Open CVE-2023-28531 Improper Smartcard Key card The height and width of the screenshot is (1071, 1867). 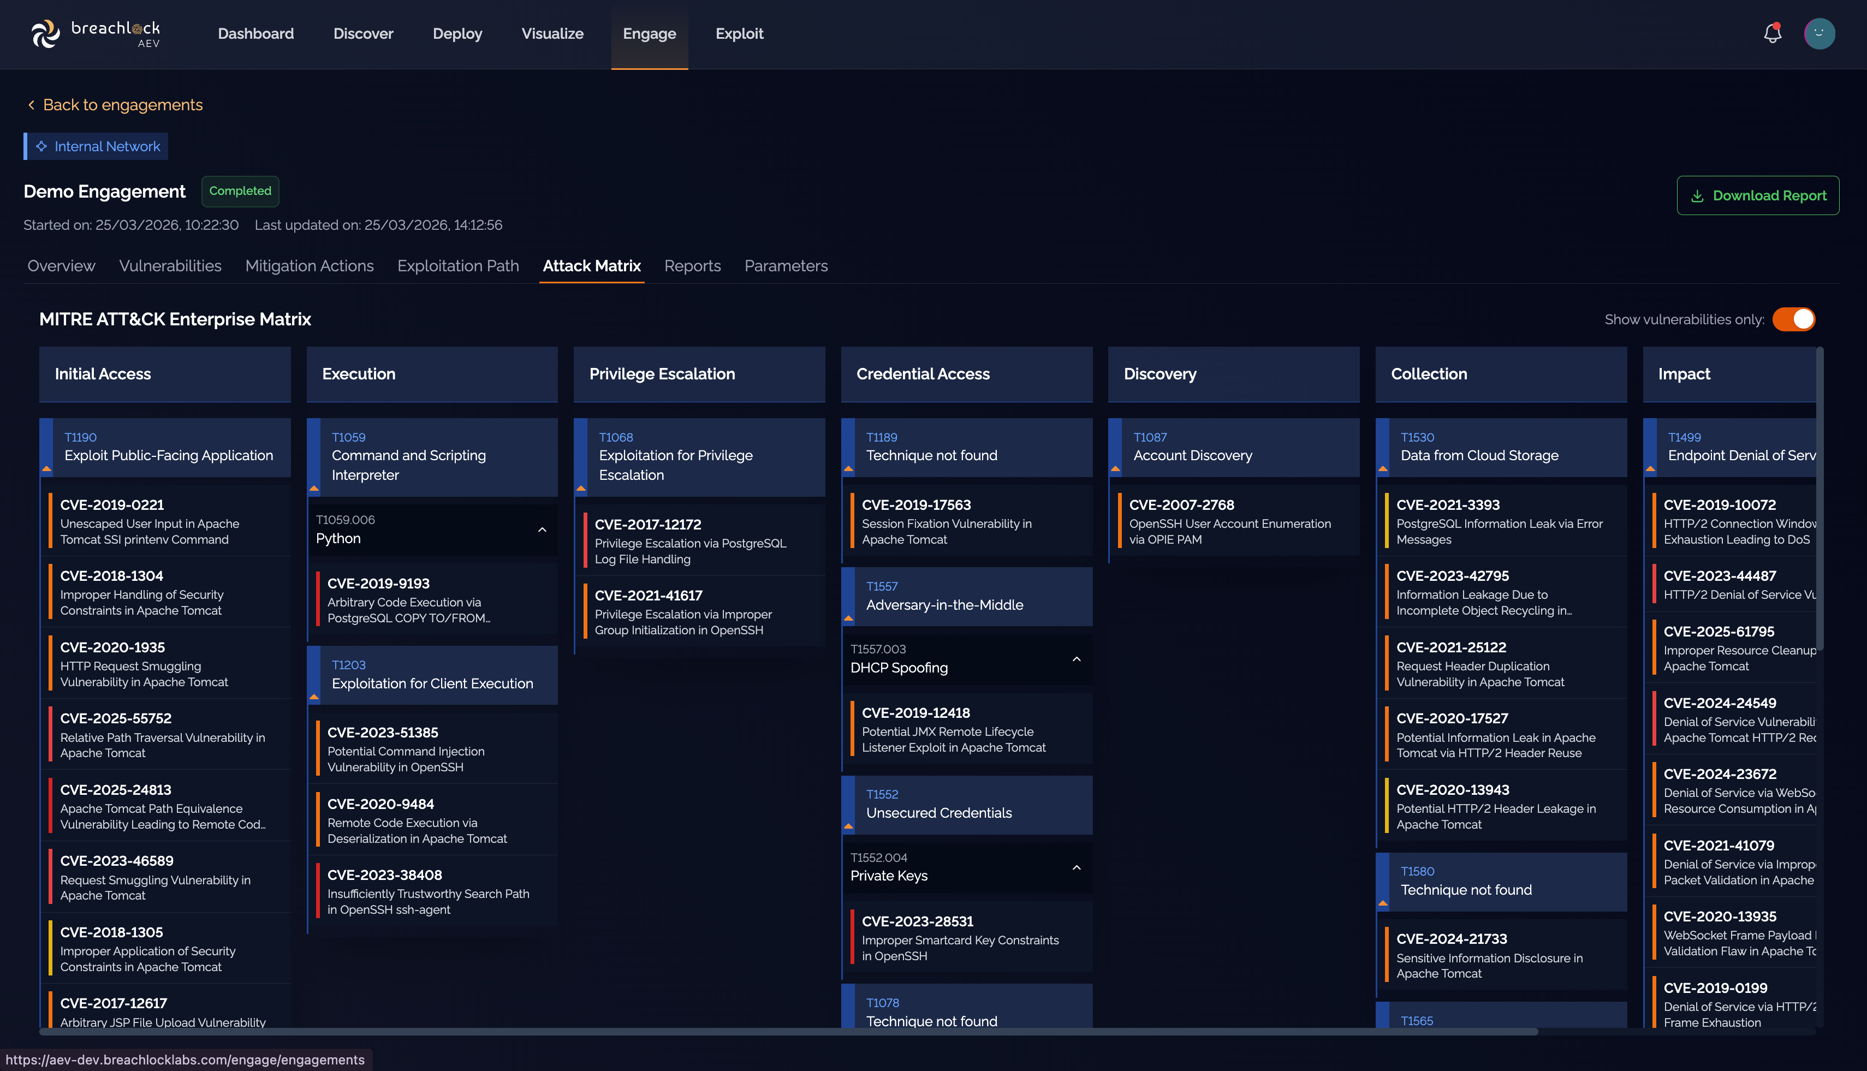[967, 938]
